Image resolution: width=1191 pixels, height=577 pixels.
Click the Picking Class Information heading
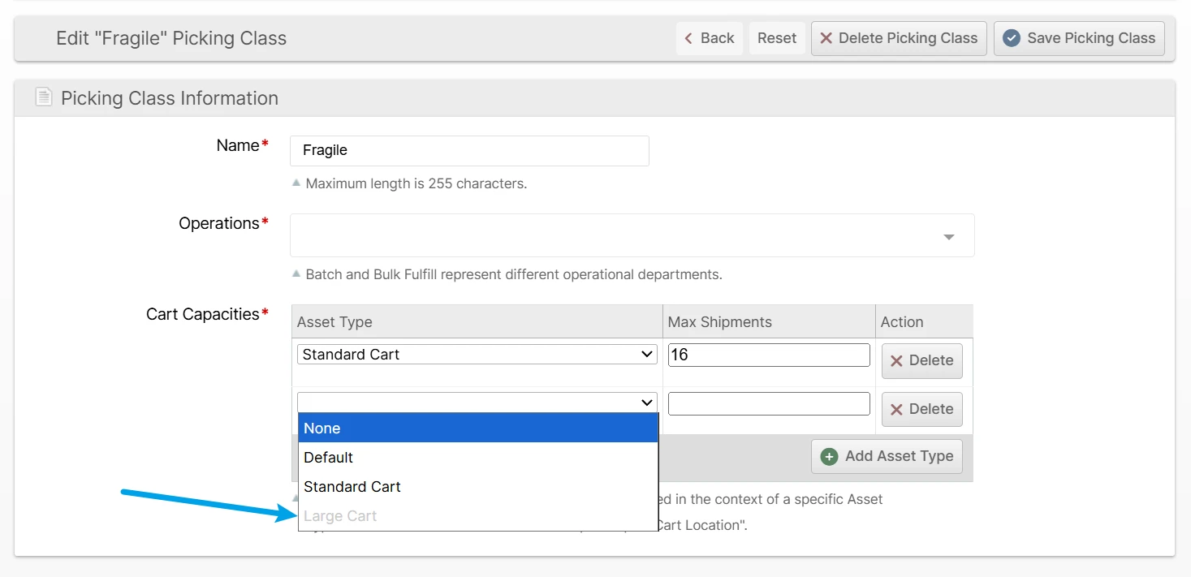[x=170, y=98]
